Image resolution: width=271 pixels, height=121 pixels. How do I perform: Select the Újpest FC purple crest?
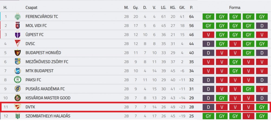17,35
